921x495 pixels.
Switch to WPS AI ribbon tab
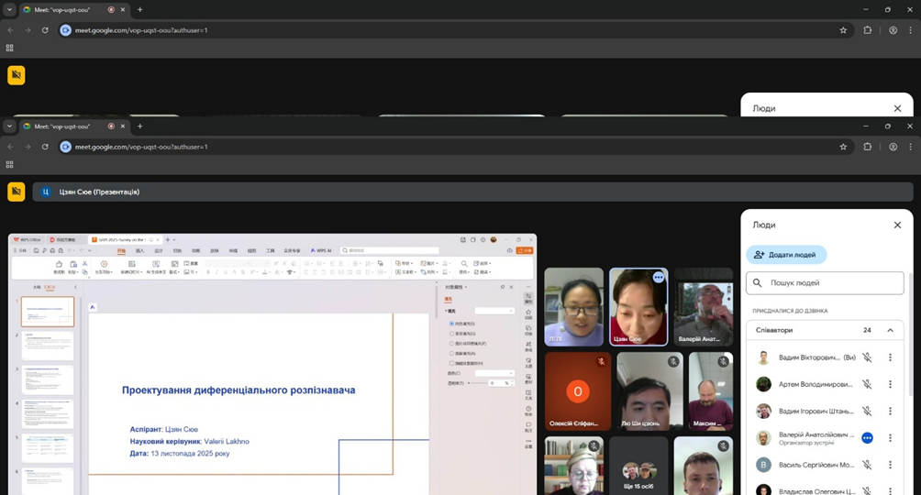322,250
